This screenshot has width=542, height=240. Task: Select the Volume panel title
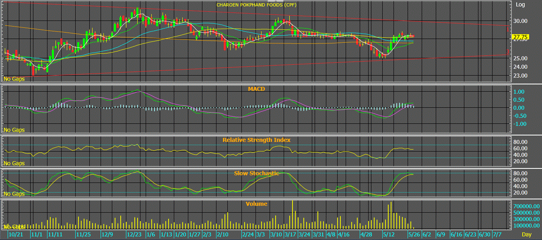(256, 204)
